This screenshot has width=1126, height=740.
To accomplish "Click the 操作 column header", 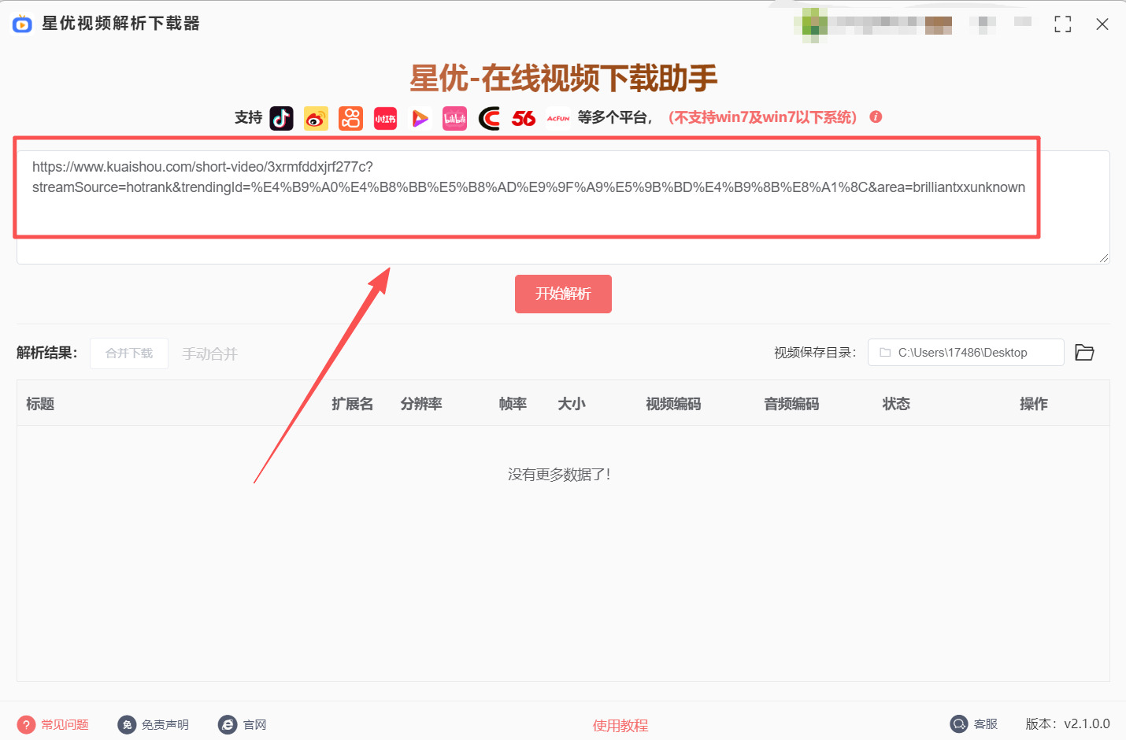I will (1034, 404).
